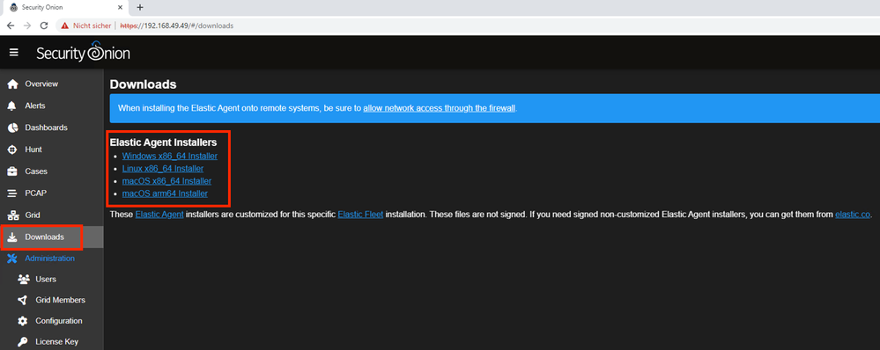Open the Elastic Fleet link
The width and height of the screenshot is (880, 350).
coord(360,215)
